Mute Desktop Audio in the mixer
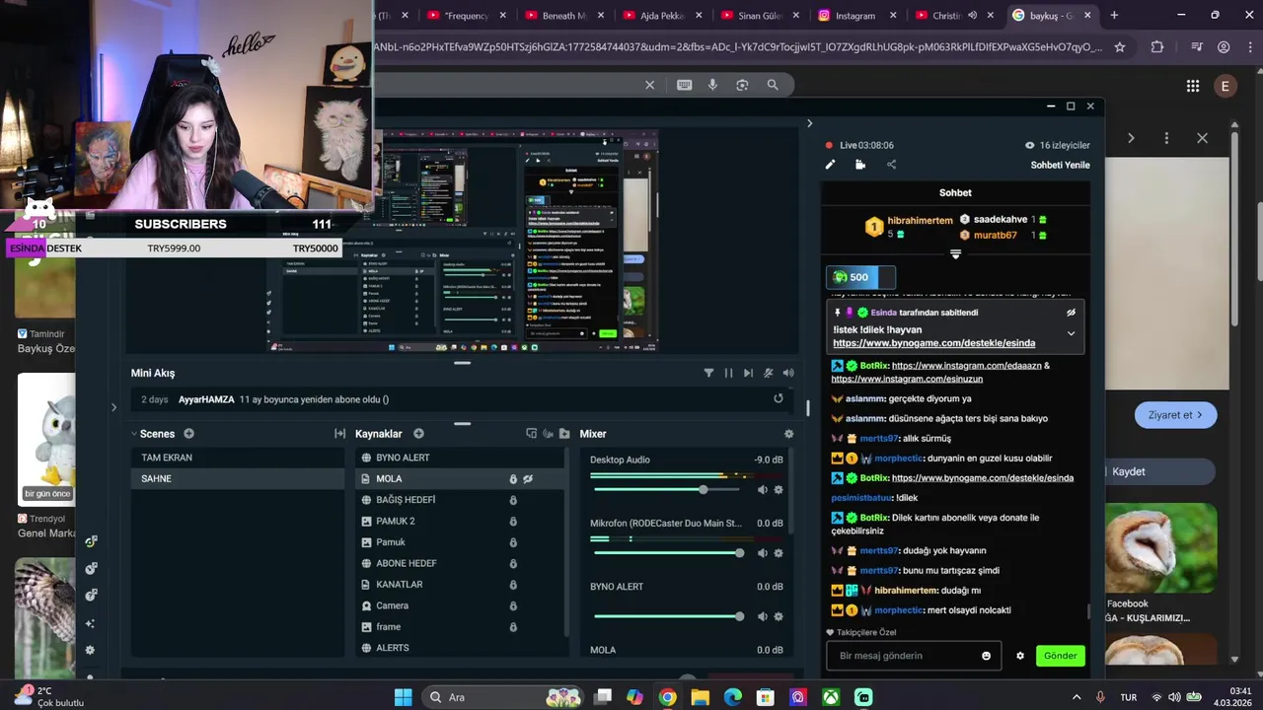Image resolution: width=1263 pixels, height=710 pixels. (763, 489)
